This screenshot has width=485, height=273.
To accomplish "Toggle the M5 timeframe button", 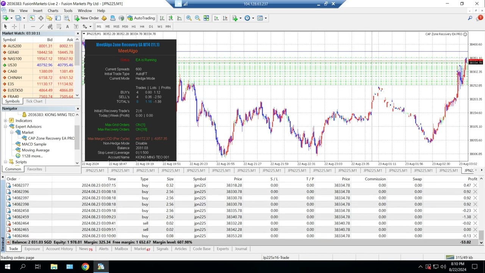I will point(108,27).
